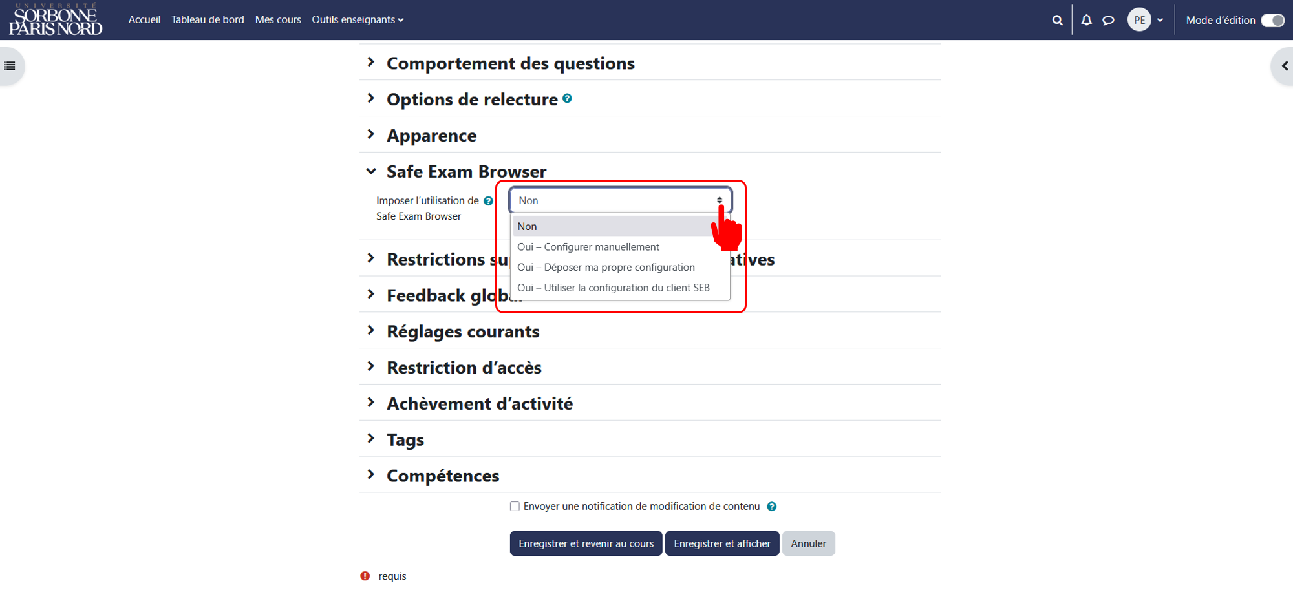Click help icon for Safe Exam Browser setting
Viewport: 1293px width, 590px height.
[x=488, y=201]
